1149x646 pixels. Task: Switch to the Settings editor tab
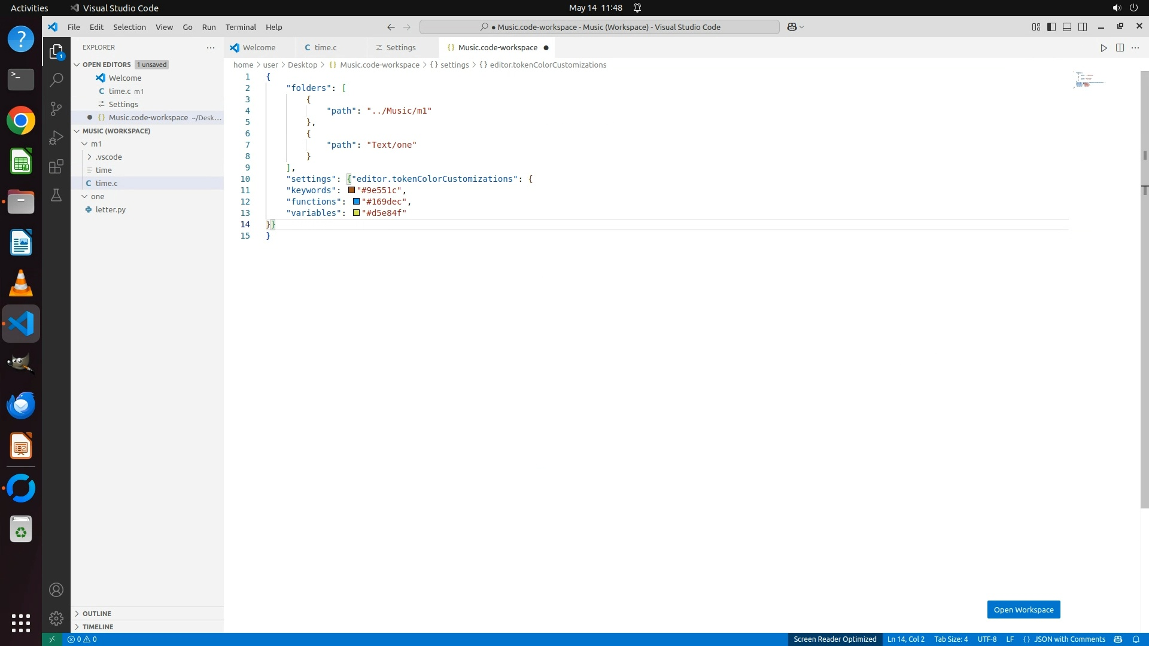(x=400, y=48)
